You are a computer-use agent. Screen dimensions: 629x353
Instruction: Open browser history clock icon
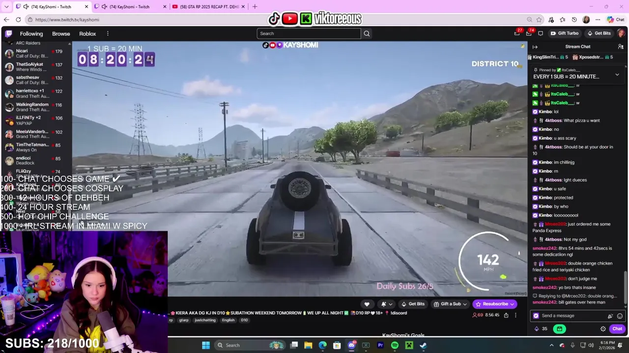click(x=574, y=20)
